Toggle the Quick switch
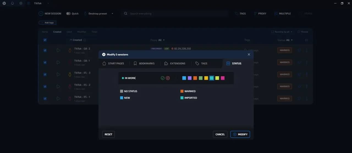Viewport: 352px width, 153px height. (x=68, y=13)
